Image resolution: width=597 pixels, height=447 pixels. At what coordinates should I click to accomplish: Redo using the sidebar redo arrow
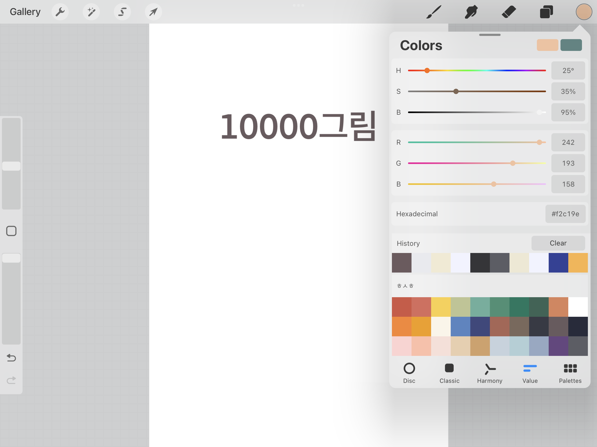11,380
